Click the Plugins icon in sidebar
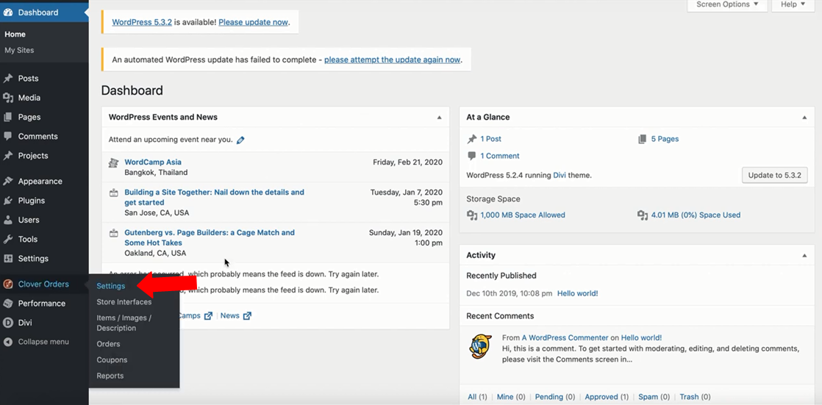The height and width of the screenshot is (405, 822). tap(8, 201)
